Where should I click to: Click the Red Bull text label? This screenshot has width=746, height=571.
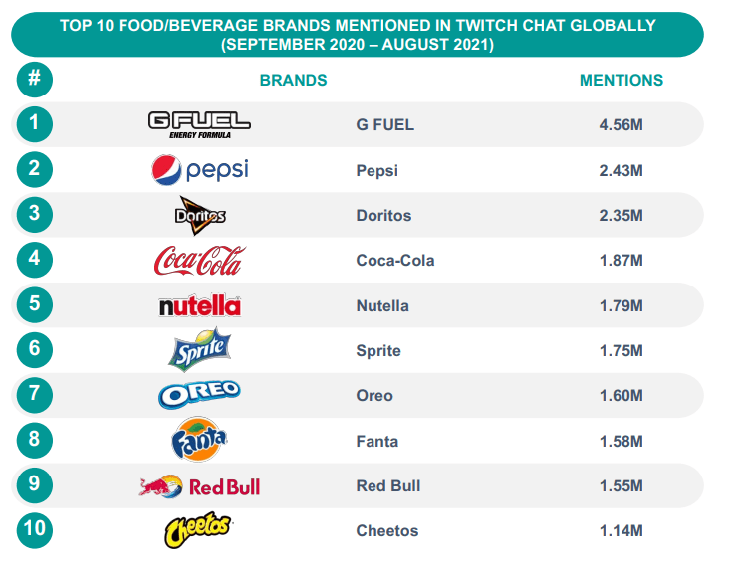click(388, 485)
